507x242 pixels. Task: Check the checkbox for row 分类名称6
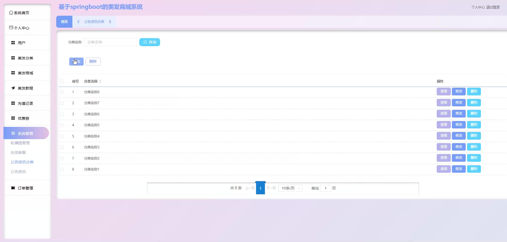click(x=62, y=114)
